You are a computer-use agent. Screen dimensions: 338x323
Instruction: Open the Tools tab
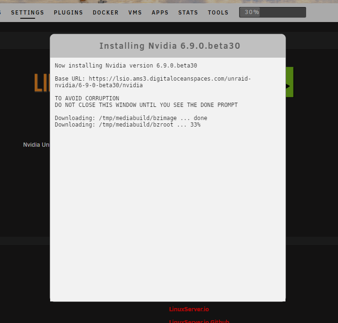tap(218, 13)
